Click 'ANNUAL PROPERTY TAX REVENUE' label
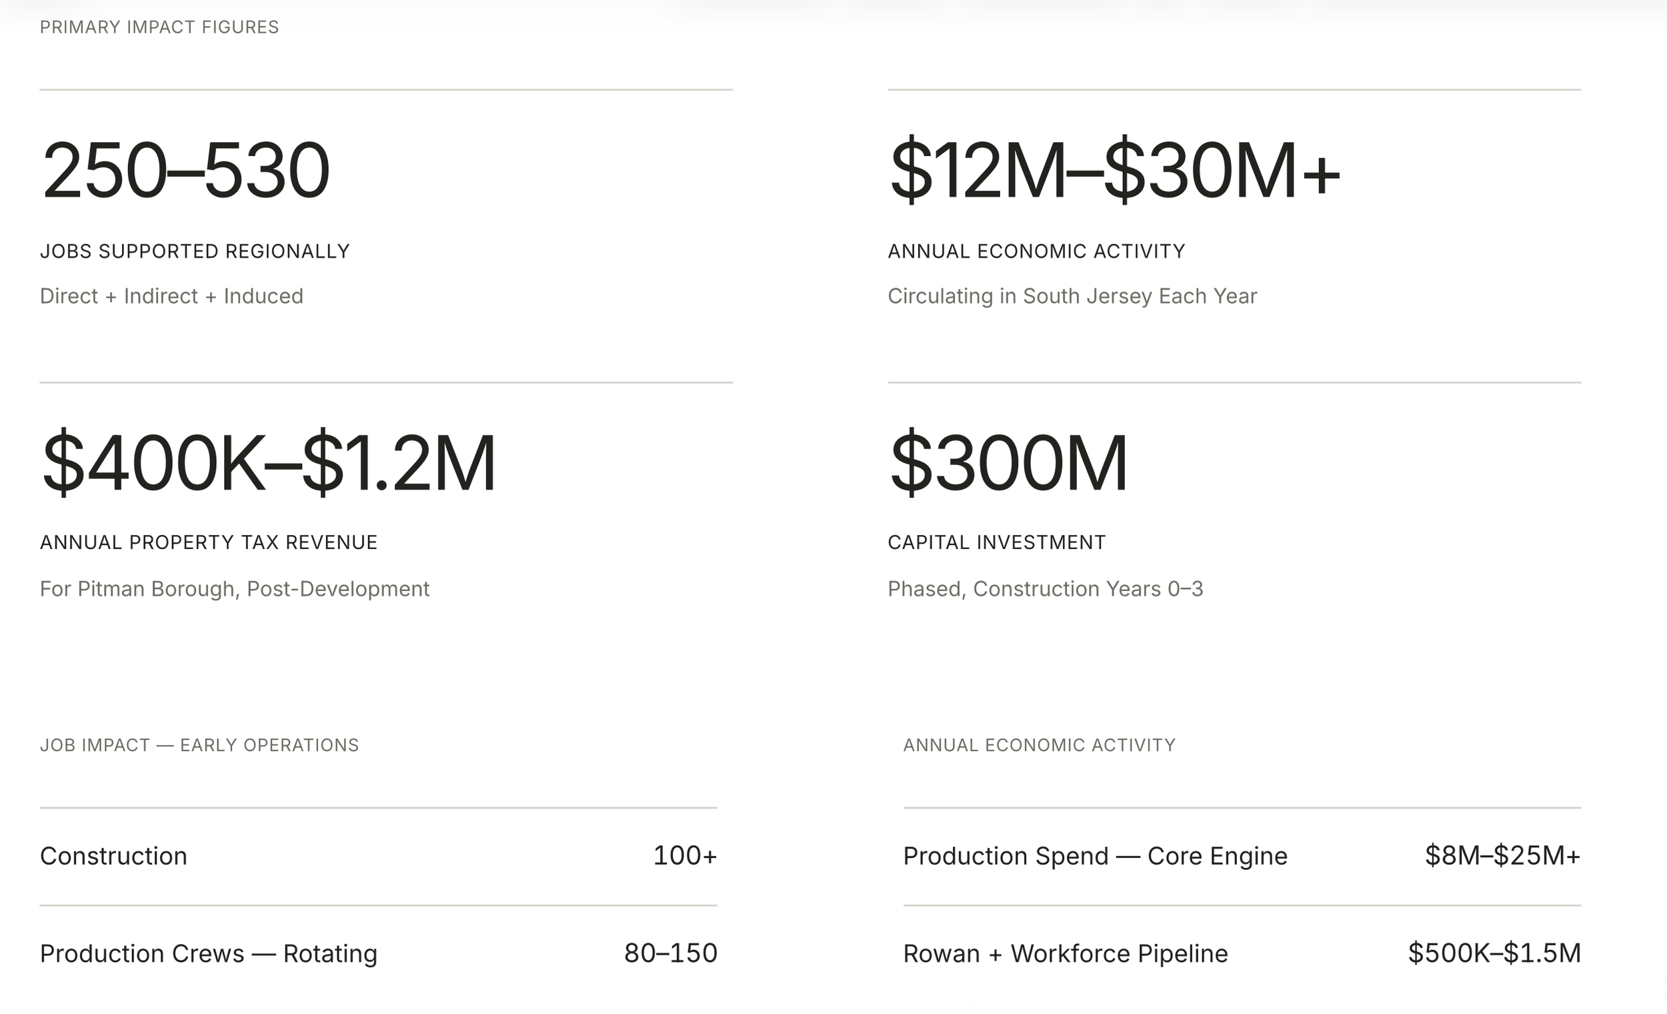This screenshot has height=1014, width=1667. 209,542
